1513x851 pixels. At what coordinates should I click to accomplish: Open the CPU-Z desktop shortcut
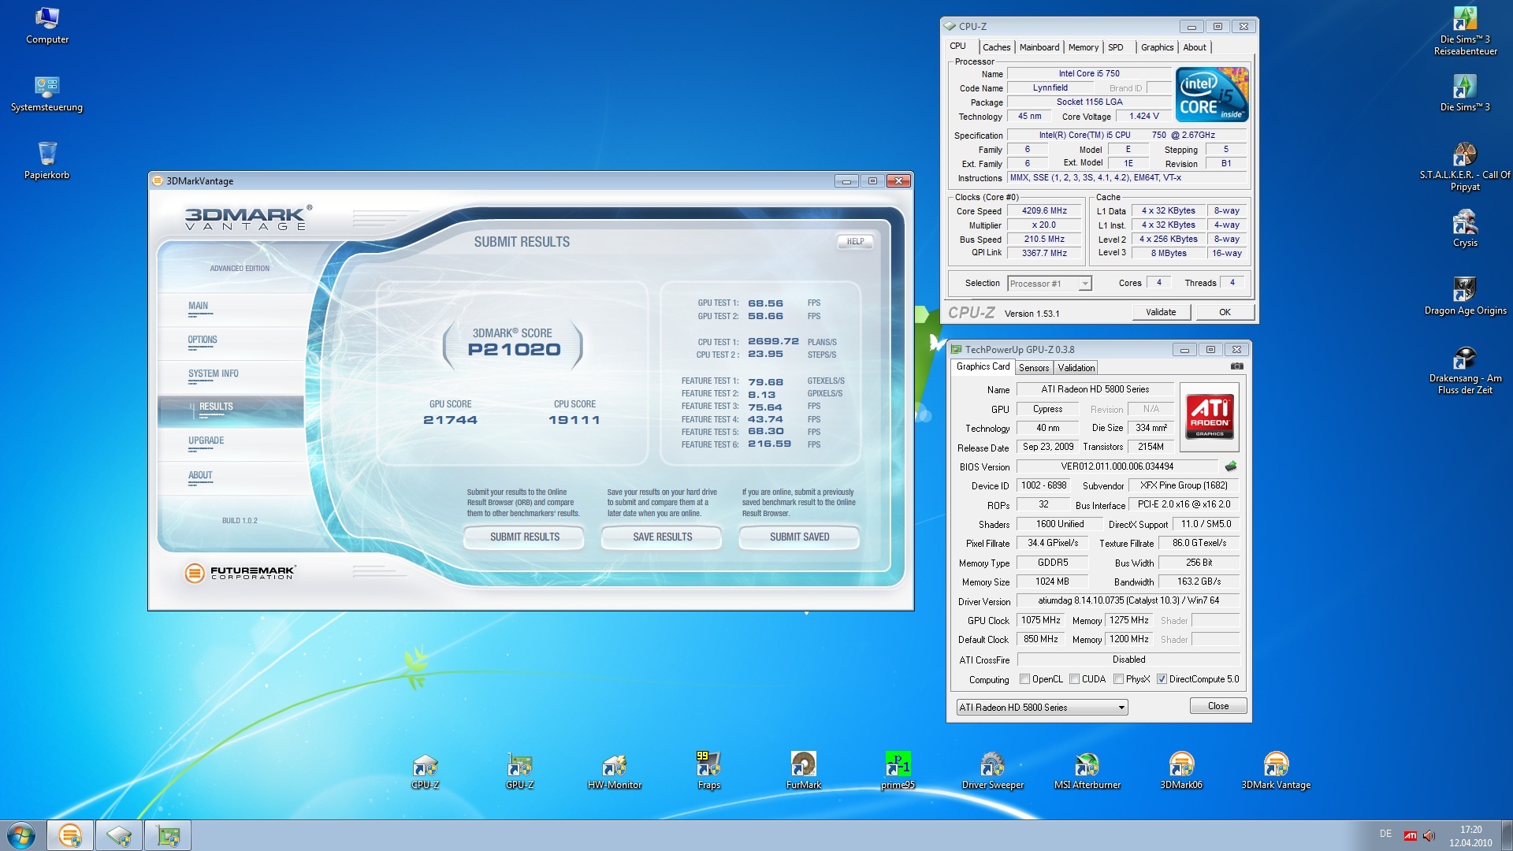coord(426,771)
